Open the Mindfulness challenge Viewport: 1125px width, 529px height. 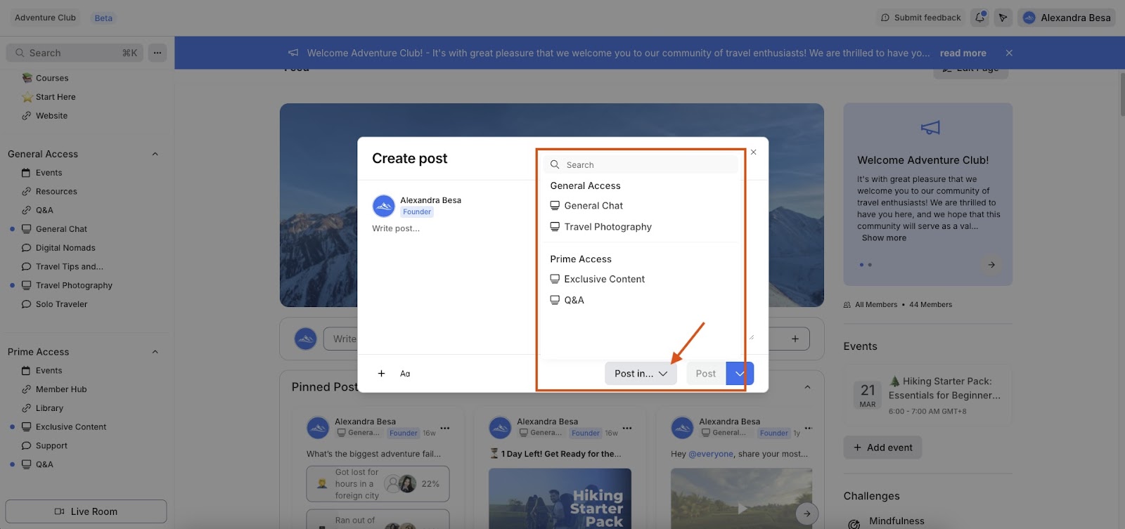pos(896,521)
